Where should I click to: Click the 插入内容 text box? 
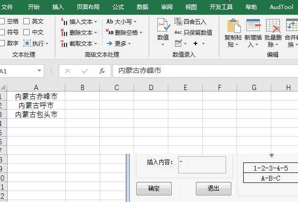pos(202,164)
